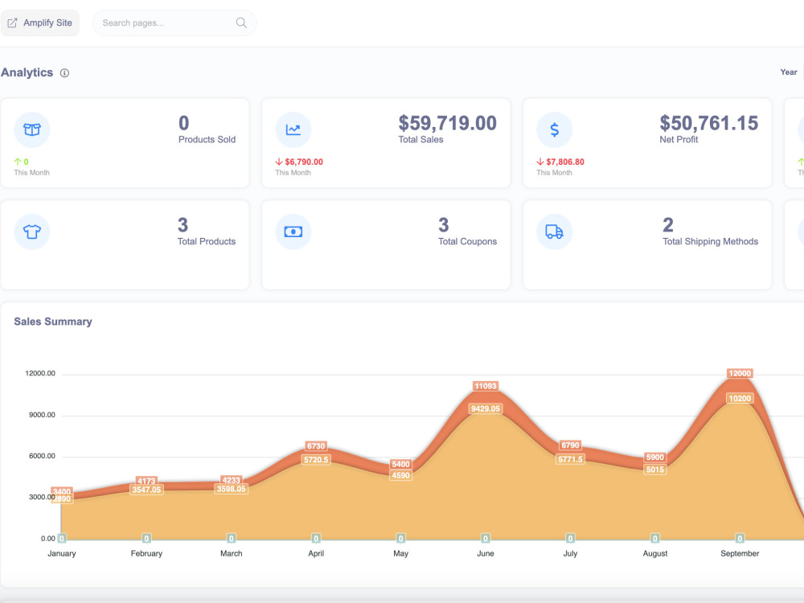This screenshot has height=603, width=804.
Task: Click the green up arrow on Products Sold card
Action: point(18,160)
